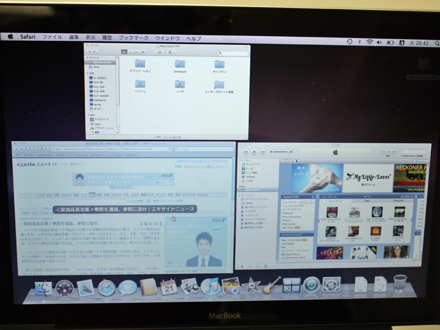Collapse the プレイリスト section in iTunes
The image size is (440, 330).
(239, 195)
